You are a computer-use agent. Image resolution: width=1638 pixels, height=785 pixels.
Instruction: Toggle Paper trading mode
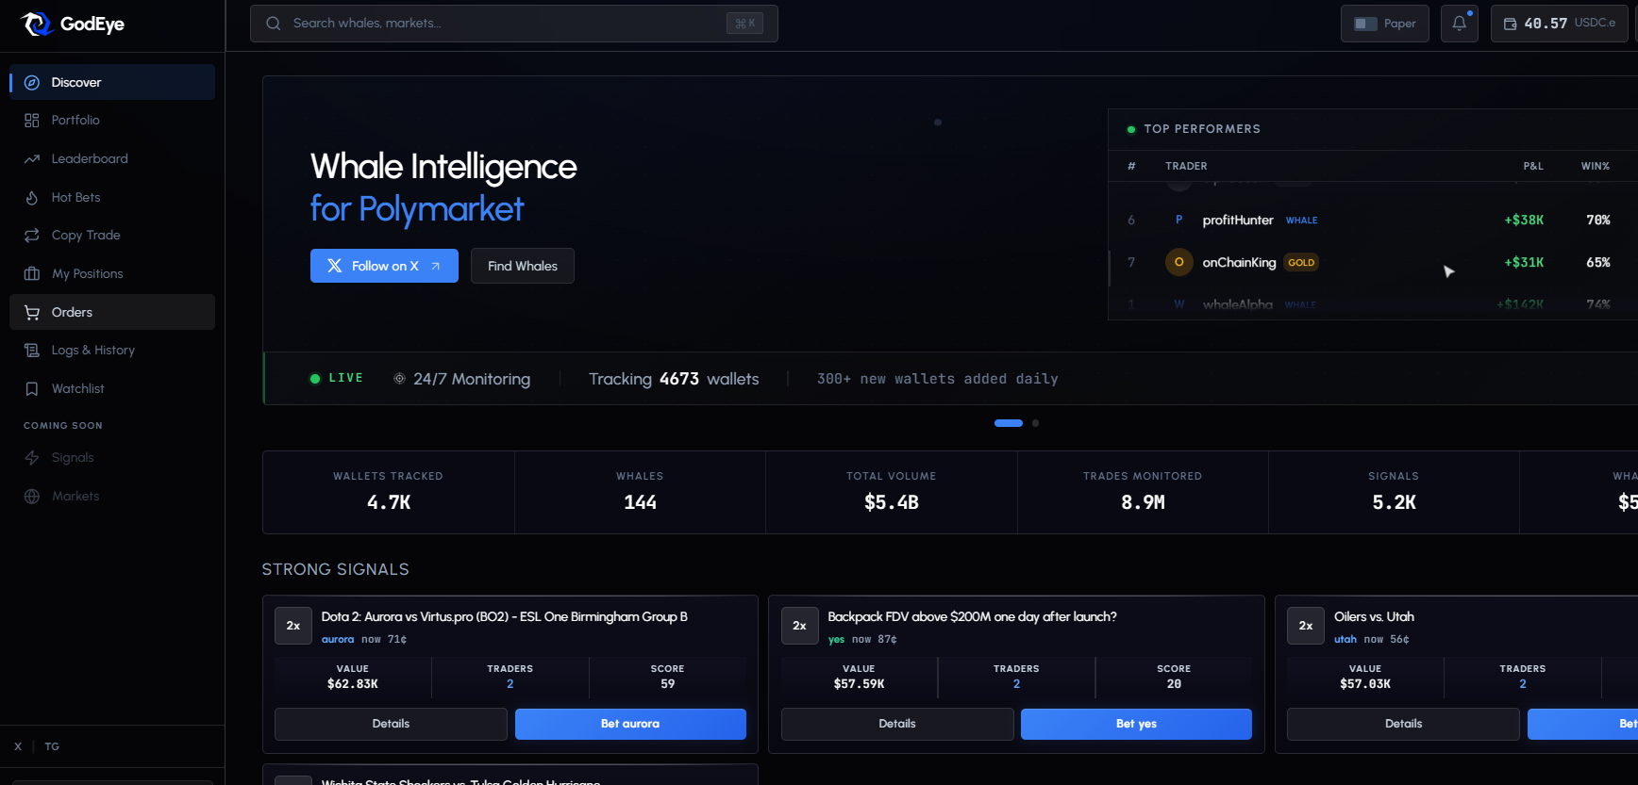[1385, 24]
